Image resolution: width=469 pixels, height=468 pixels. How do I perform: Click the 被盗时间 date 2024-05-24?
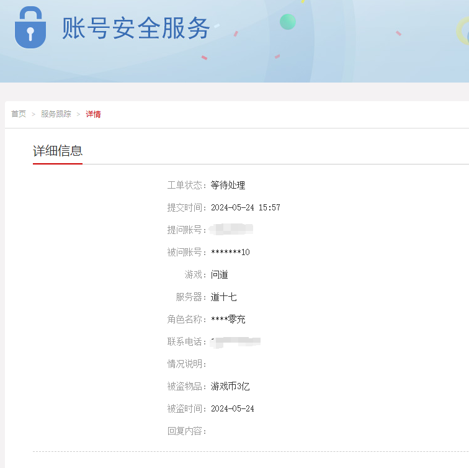[233, 408]
